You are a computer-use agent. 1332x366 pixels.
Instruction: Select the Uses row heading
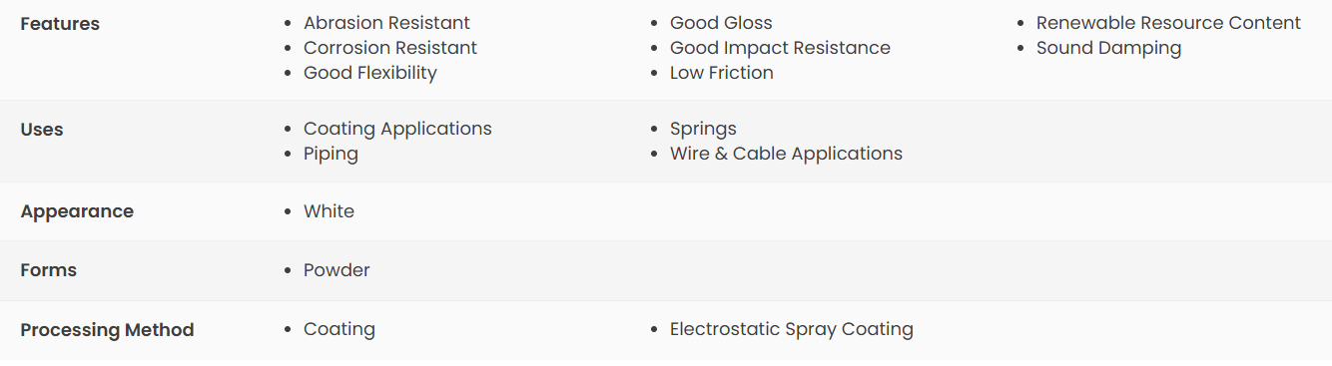tap(42, 130)
